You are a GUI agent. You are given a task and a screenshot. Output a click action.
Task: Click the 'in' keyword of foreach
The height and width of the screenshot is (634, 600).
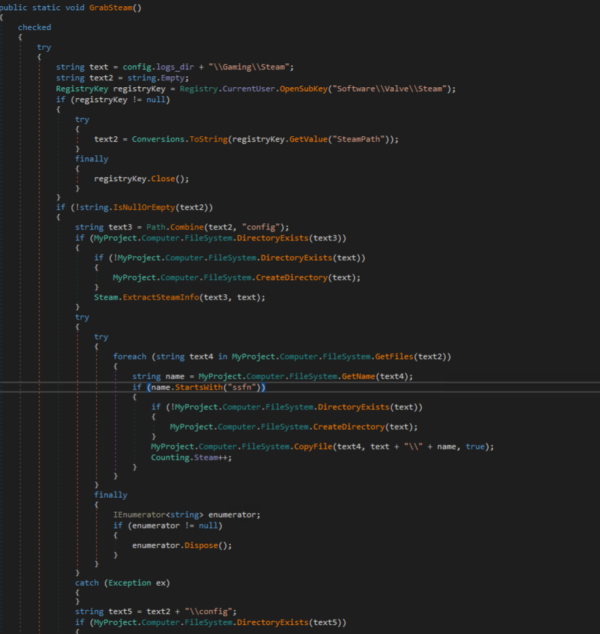[222, 356]
